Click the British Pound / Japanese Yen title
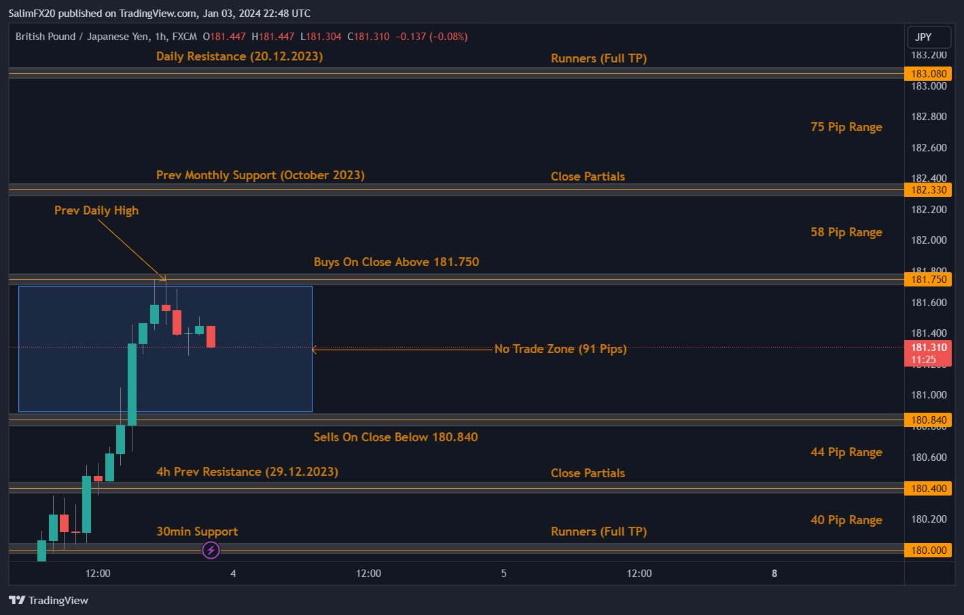 click(x=82, y=37)
